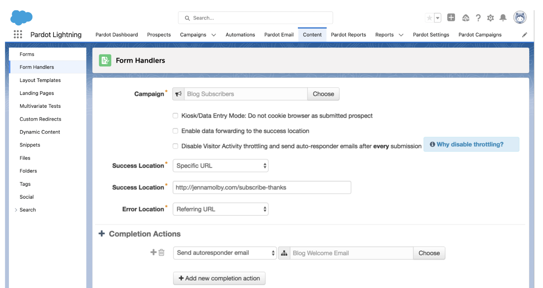Add a completion action row with the plus icon

(x=153, y=252)
